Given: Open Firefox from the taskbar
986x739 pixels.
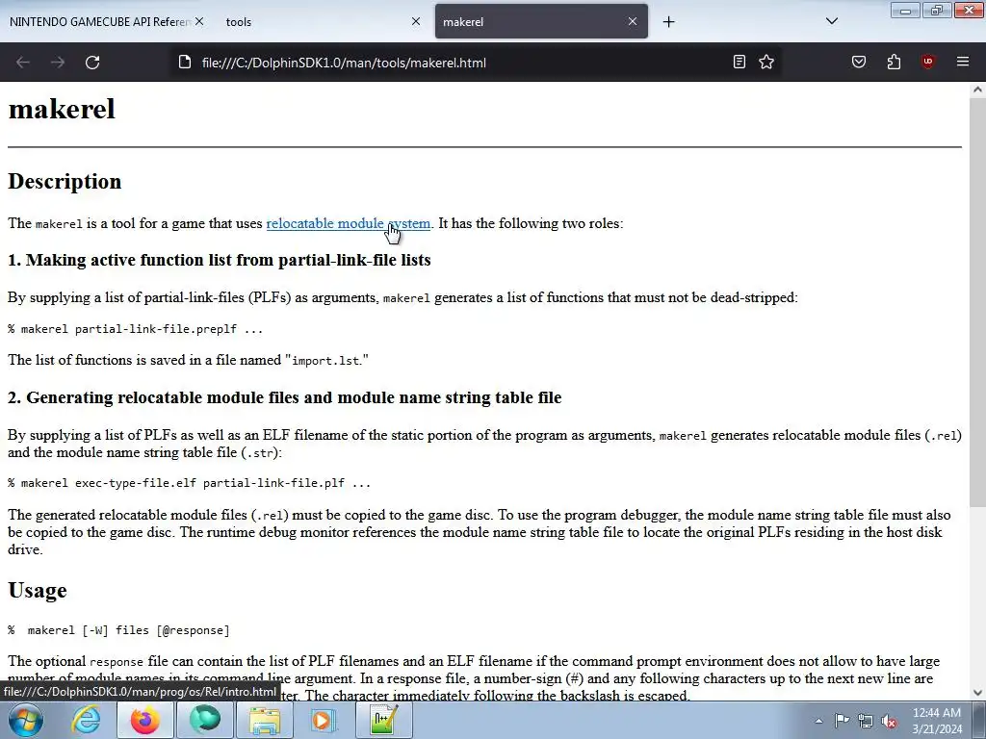Looking at the screenshot, I should click(x=144, y=720).
